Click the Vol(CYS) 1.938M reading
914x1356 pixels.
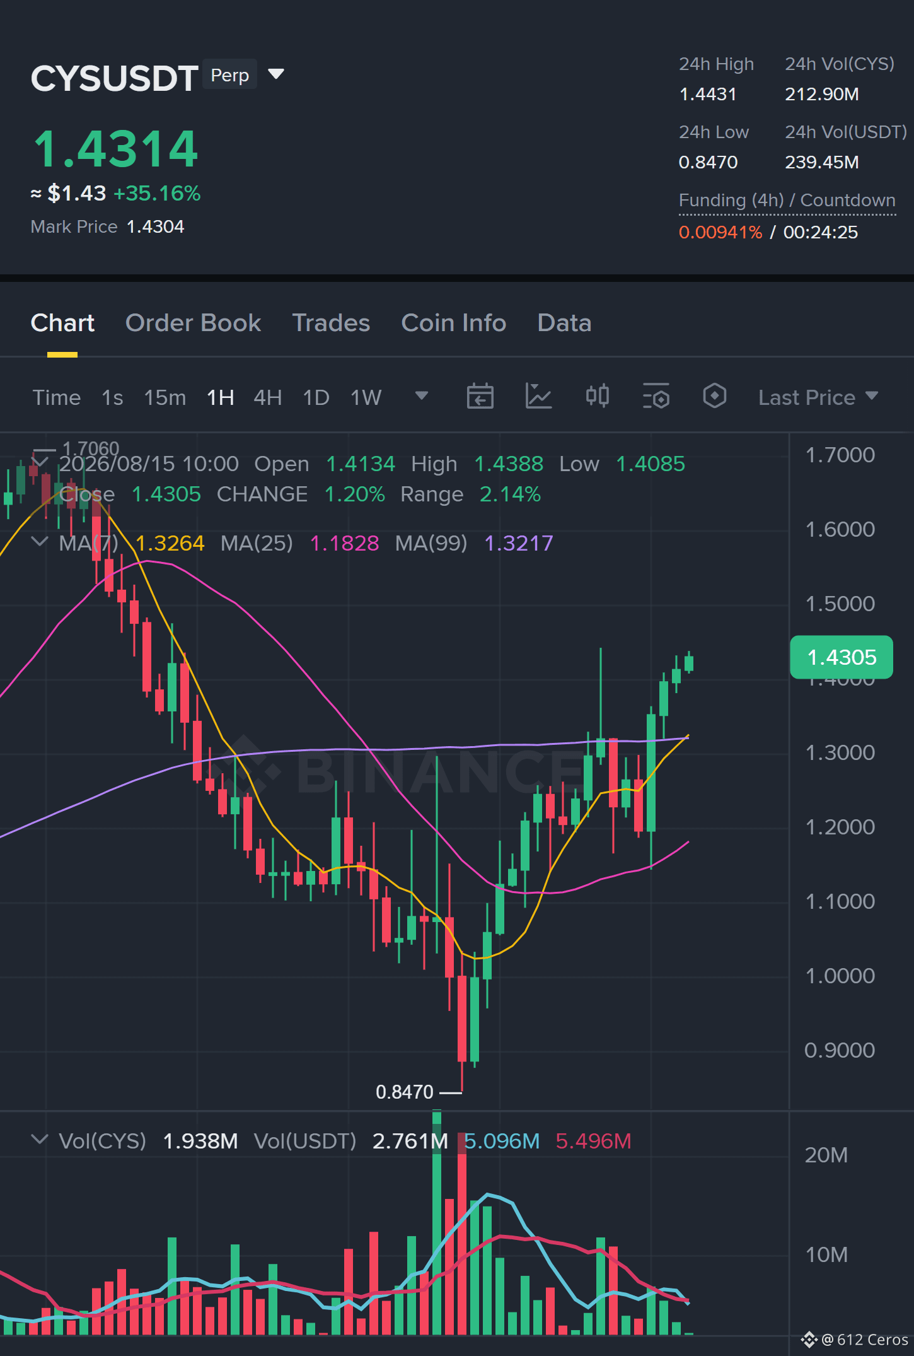tap(200, 1141)
